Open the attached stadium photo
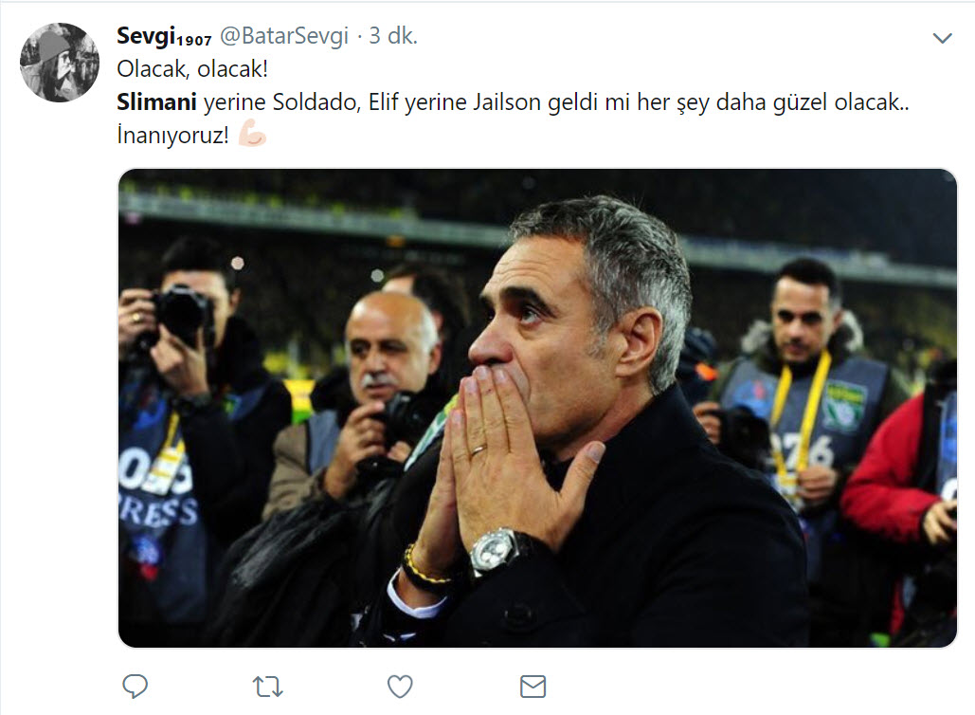 point(537,408)
